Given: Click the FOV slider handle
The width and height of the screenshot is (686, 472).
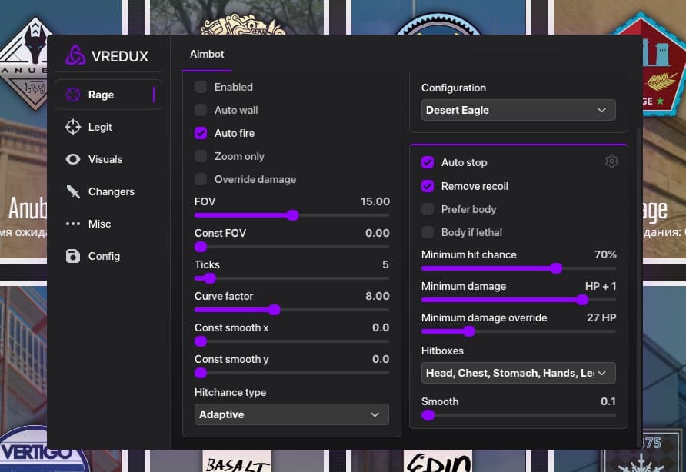Looking at the screenshot, I should coord(292,215).
